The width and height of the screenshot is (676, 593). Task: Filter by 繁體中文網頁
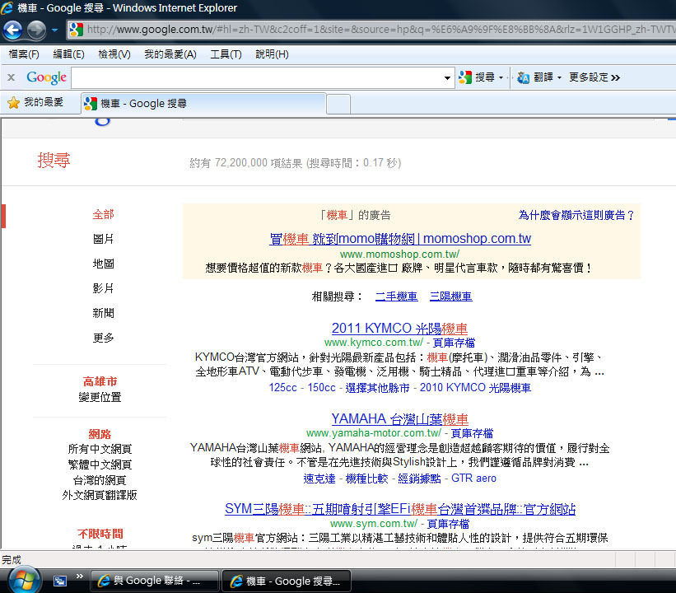click(100, 465)
